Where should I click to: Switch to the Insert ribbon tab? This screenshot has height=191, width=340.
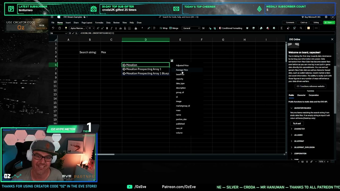pyautogui.click(x=68, y=23)
